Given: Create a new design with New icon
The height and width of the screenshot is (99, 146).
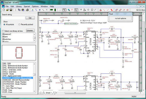Looking at the screenshot, I should (x=4, y=10).
